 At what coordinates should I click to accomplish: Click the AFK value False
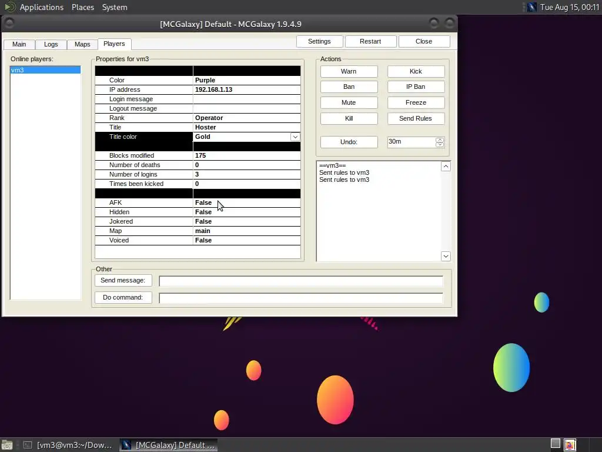[x=246, y=202]
